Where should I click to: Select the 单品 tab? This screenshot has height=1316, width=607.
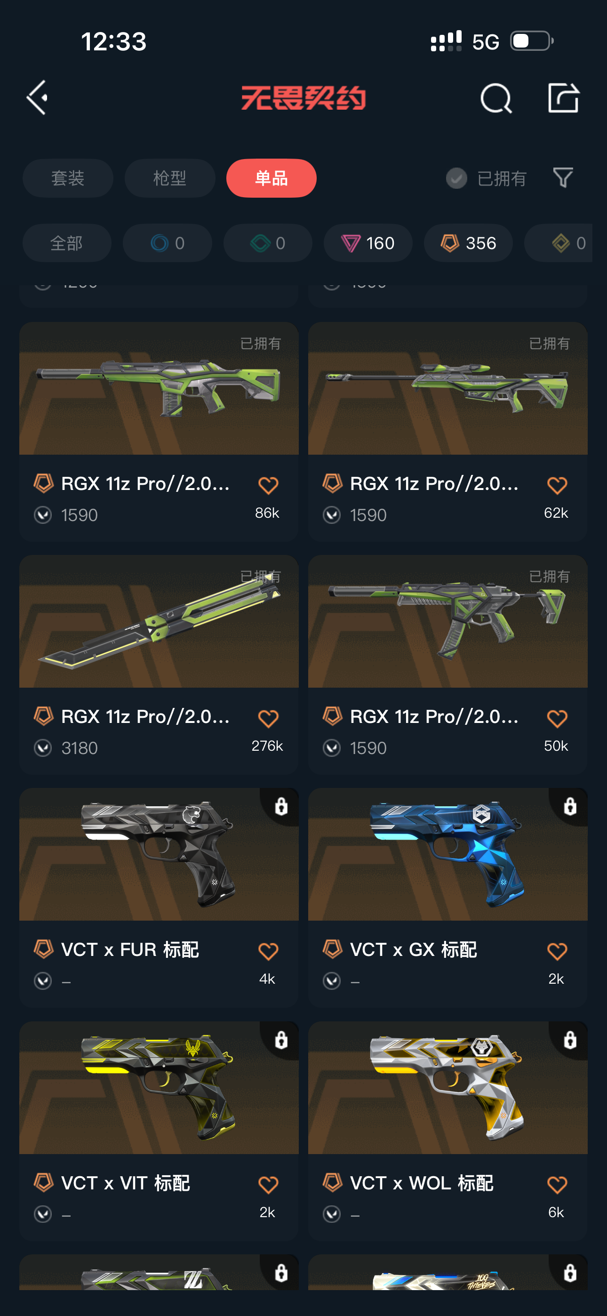coord(272,178)
